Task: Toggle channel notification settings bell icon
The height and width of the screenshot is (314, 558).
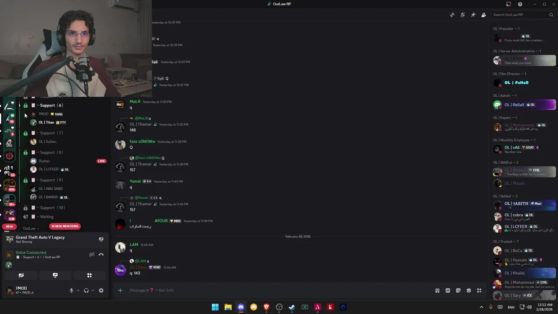Action: pyautogui.click(x=463, y=15)
